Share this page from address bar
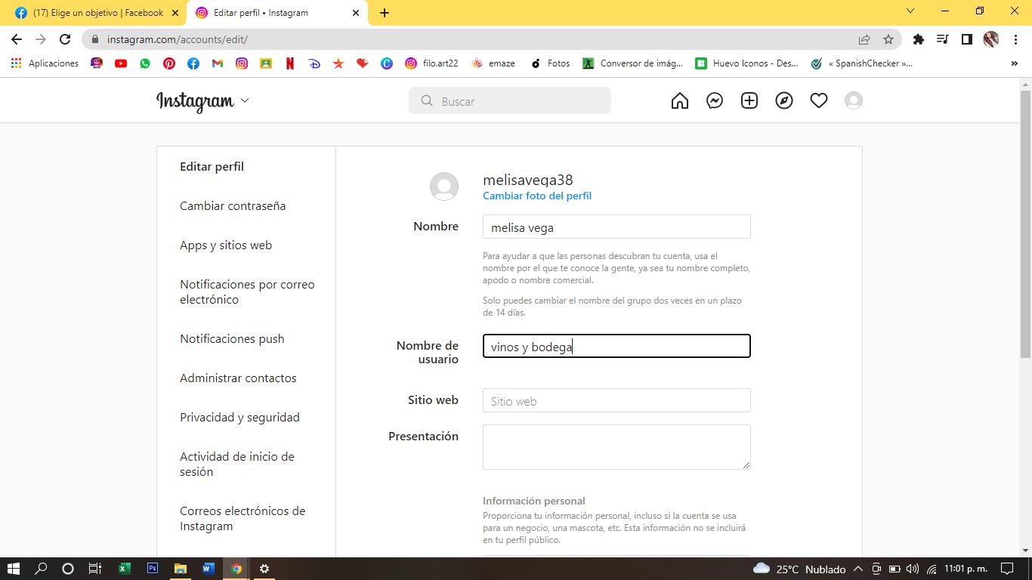This screenshot has height=580, width=1032. click(x=864, y=39)
